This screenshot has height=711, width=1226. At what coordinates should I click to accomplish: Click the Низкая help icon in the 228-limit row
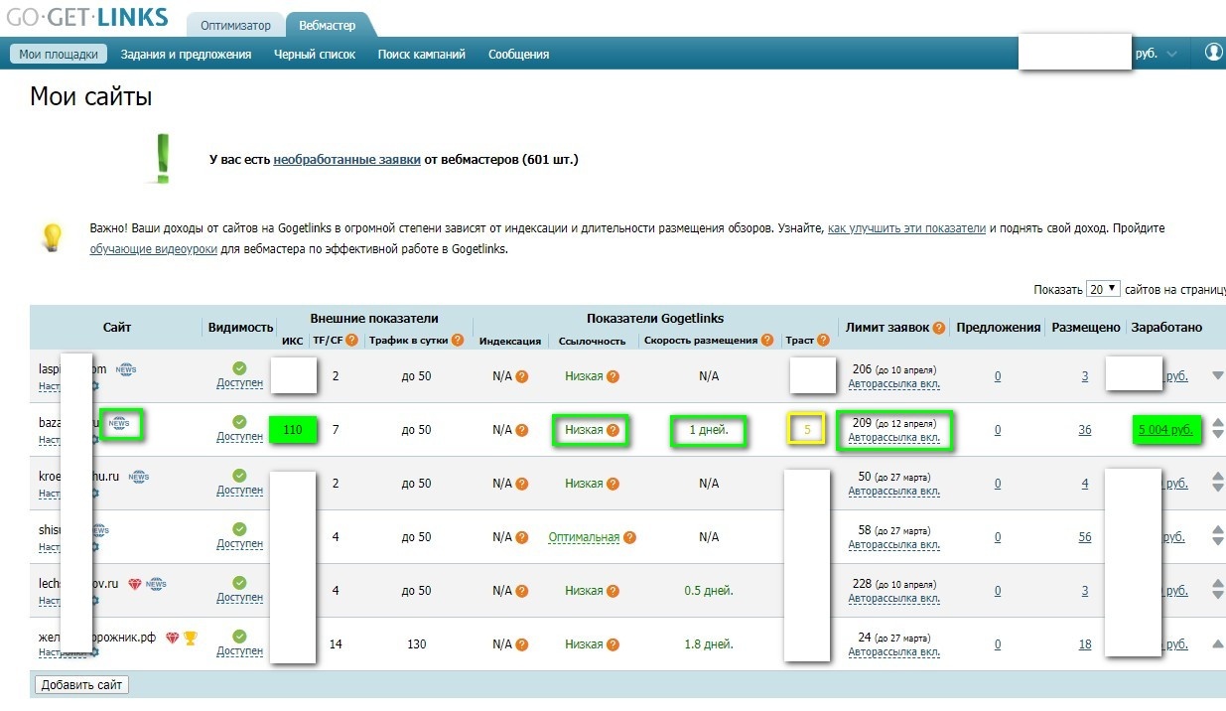tap(613, 592)
